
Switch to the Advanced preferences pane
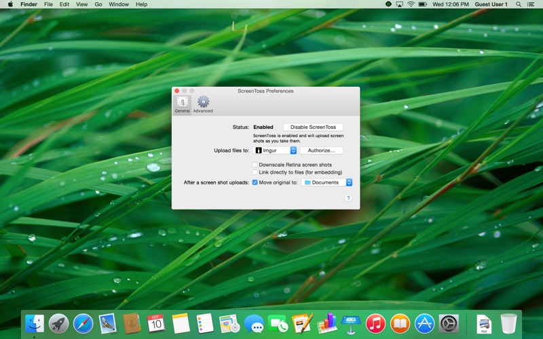[202, 104]
